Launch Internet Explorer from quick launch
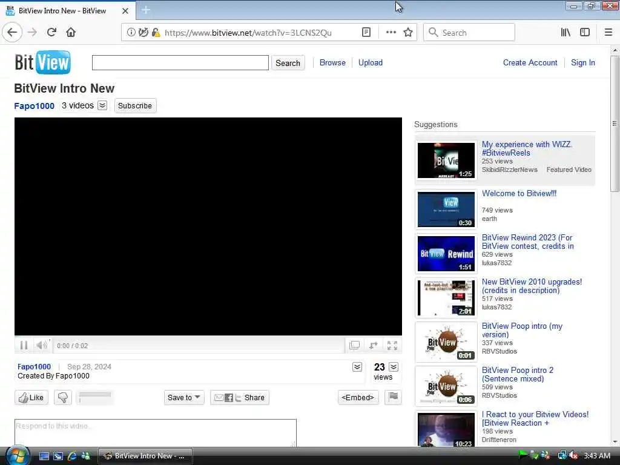 pos(72,456)
